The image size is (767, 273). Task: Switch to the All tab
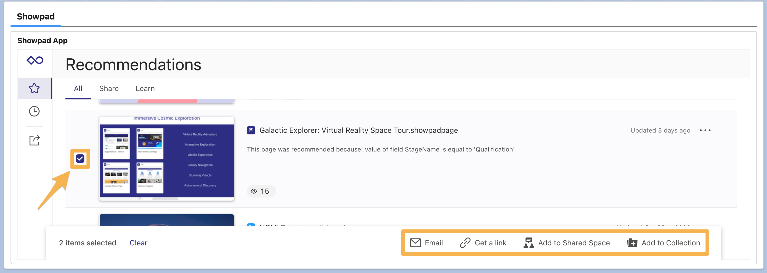click(78, 89)
